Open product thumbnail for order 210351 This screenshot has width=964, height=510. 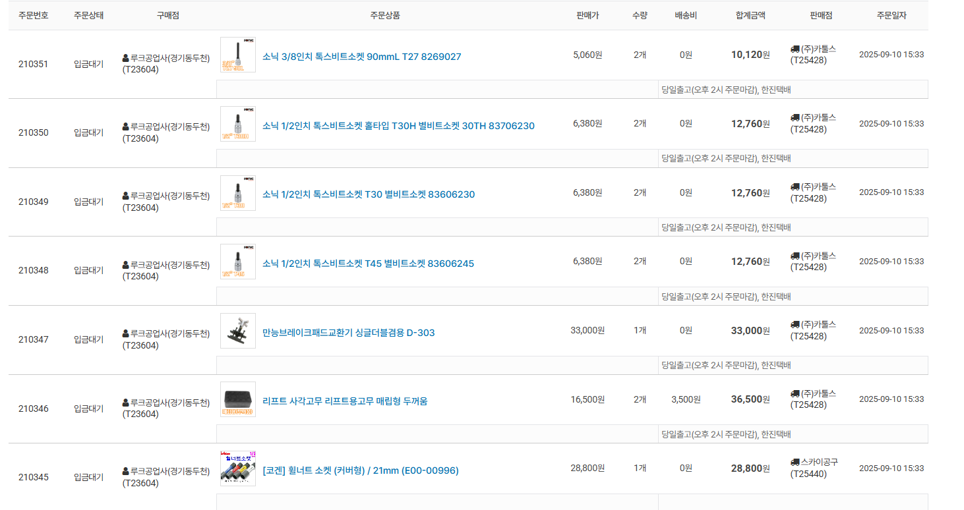click(x=237, y=55)
